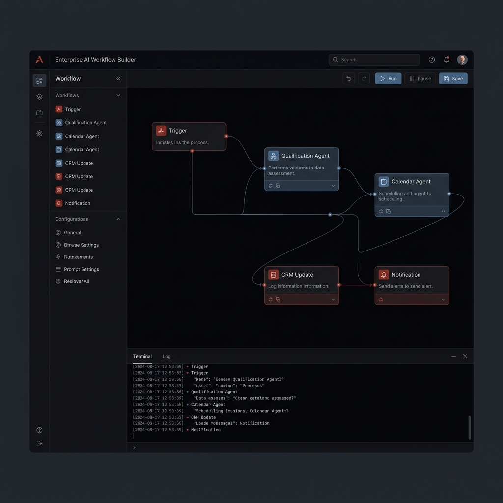Image resolution: width=503 pixels, height=503 pixels.
Task: Collapse the Workflows section
Action: point(119,95)
